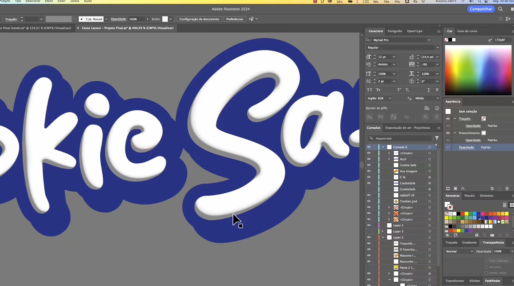Click the underlined Opacidade label in control bar
The width and height of the screenshot is (514, 286).
click(x=118, y=19)
